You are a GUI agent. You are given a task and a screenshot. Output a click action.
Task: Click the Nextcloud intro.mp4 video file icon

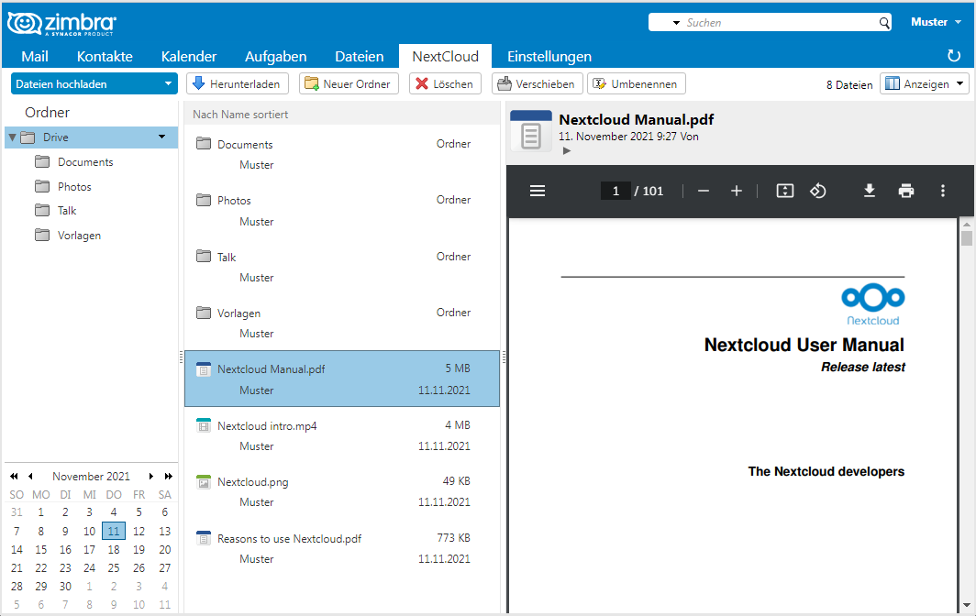(204, 425)
